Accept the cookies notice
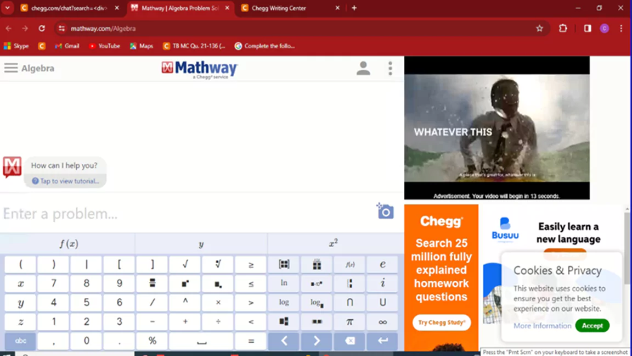Viewport: 632px width, 356px height. 592,325
